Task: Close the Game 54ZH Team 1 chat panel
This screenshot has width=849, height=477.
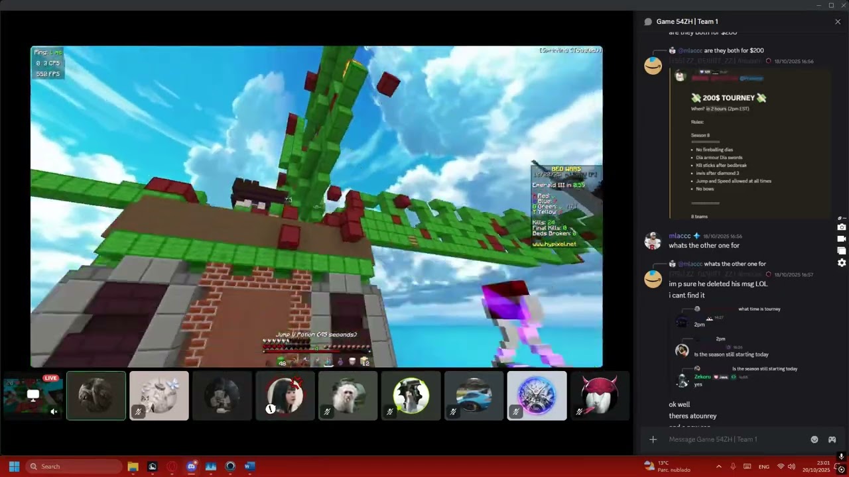Action: click(838, 22)
